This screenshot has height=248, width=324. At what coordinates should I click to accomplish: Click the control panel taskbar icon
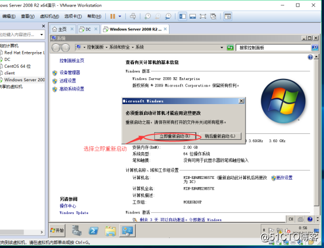127,230
